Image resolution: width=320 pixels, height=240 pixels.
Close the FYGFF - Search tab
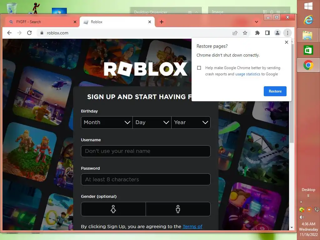pyautogui.click(x=75, y=22)
